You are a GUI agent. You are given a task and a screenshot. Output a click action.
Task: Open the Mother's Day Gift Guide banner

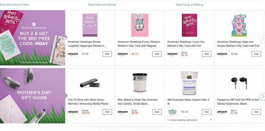pyautogui.click(x=32, y=96)
